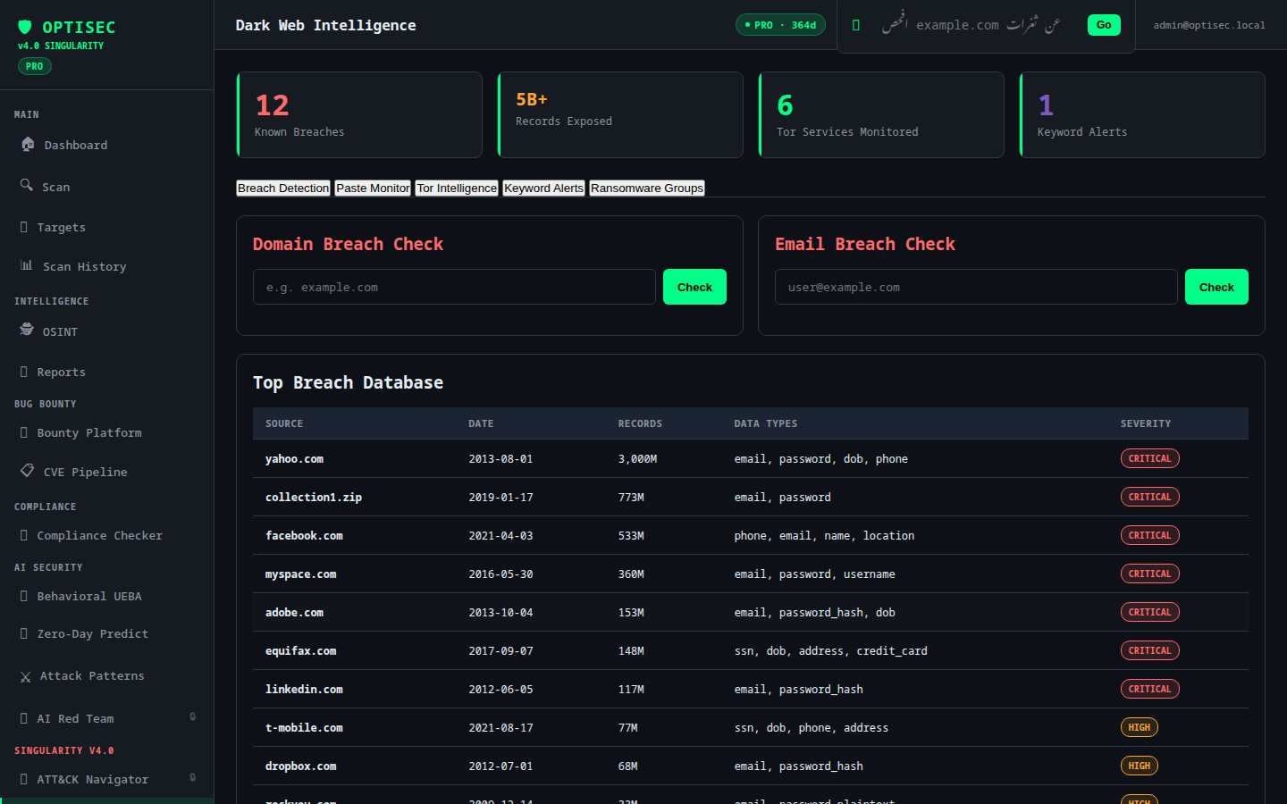Select facebook.com source entry

click(x=304, y=535)
